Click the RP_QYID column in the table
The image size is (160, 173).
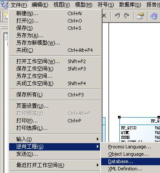[128, 128]
